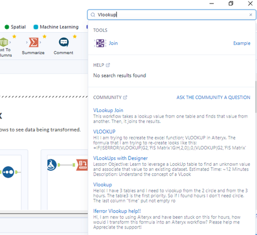Clear the Vlookup search text

coord(251,14)
